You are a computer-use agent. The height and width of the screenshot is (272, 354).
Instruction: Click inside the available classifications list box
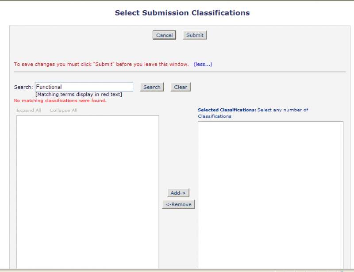[88, 192]
